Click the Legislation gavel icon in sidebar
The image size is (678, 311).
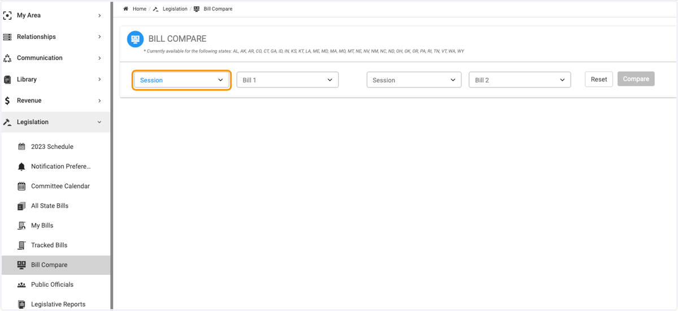click(7, 122)
